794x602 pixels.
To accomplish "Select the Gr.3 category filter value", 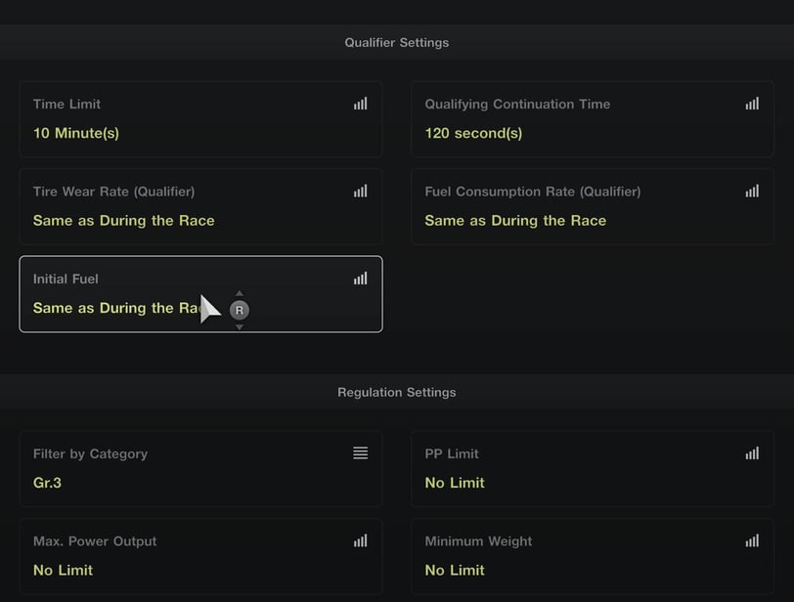I will (x=47, y=483).
